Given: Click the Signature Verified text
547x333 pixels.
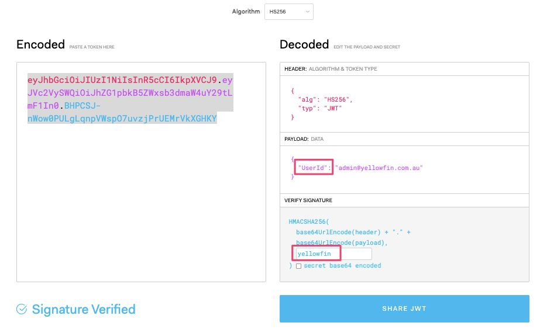Looking at the screenshot, I should point(84,309).
